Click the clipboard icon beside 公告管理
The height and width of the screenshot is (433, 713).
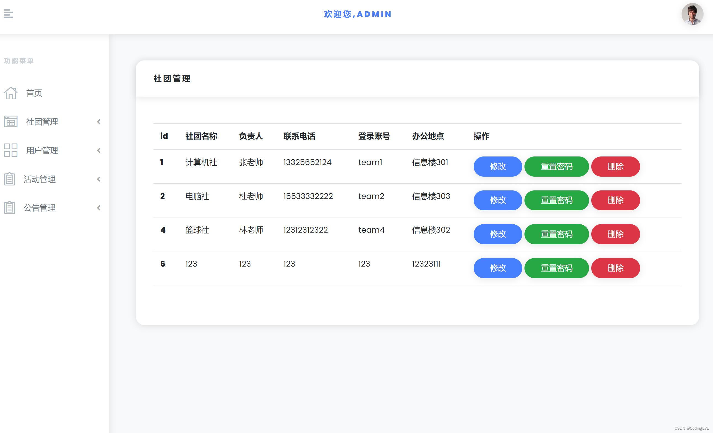click(10, 208)
